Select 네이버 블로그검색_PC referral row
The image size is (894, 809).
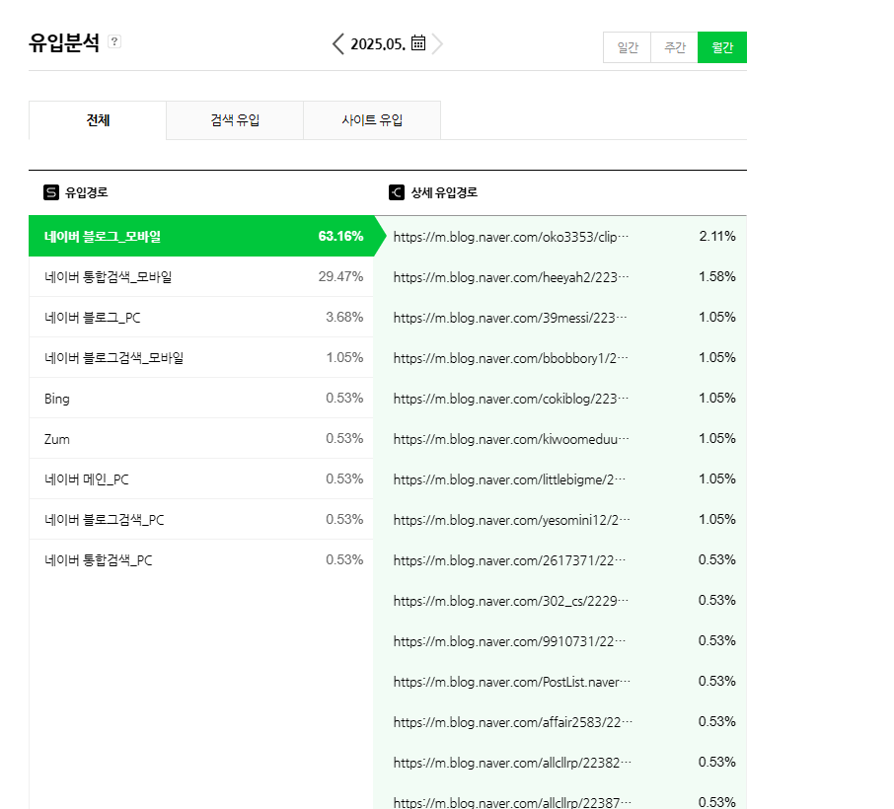[x=201, y=519]
